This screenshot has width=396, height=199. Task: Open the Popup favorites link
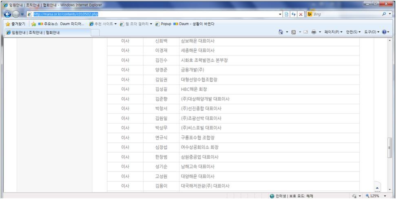(164, 24)
